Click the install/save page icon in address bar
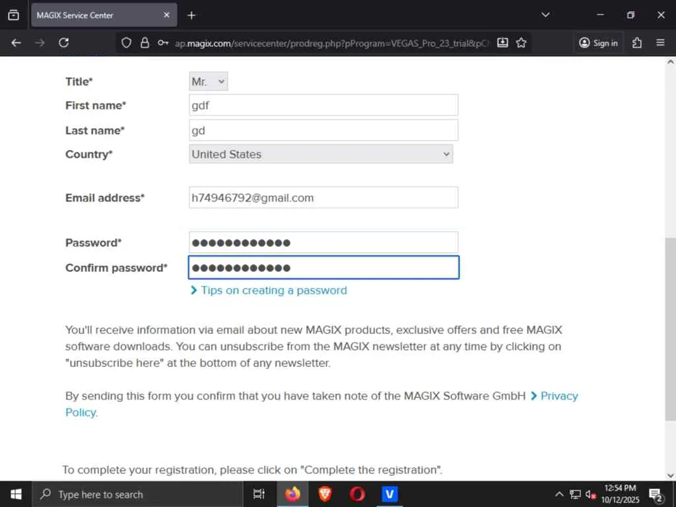Screen dimensions: 676x507 tap(502, 43)
